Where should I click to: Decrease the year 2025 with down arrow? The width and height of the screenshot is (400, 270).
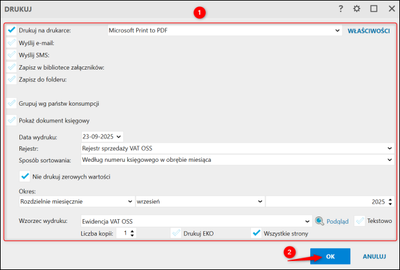click(x=390, y=204)
